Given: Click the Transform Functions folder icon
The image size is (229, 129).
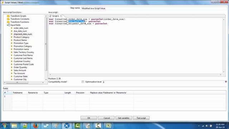Looking at the screenshot, I should [x=8, y=22].
